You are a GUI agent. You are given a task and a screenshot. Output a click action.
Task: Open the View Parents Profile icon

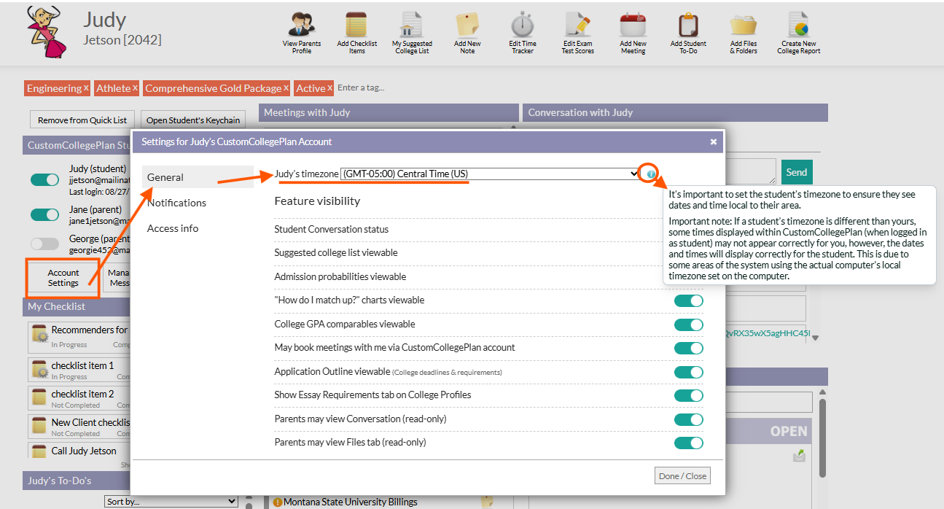click(302, 24)
